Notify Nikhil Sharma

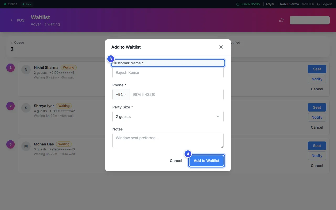click(317, 79)
